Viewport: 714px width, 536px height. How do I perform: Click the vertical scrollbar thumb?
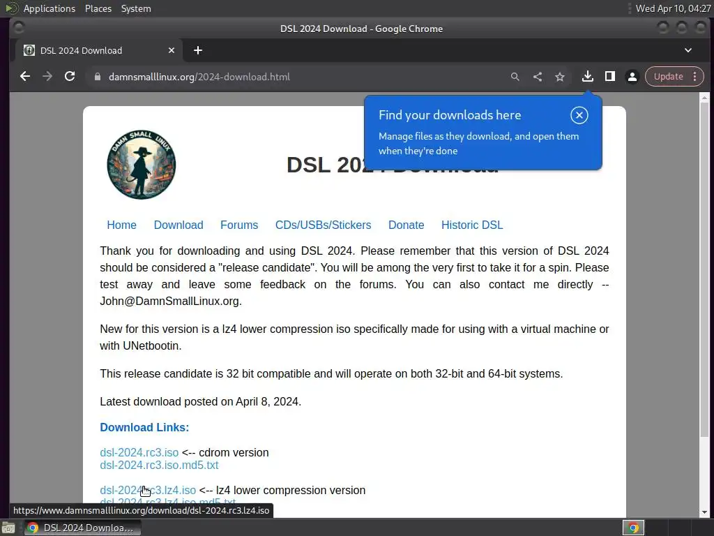704,270
